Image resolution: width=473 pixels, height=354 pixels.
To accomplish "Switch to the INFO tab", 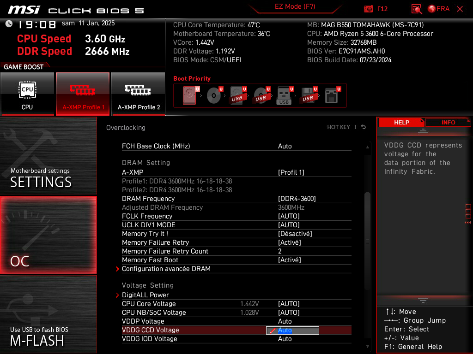I will click(448, 123).
